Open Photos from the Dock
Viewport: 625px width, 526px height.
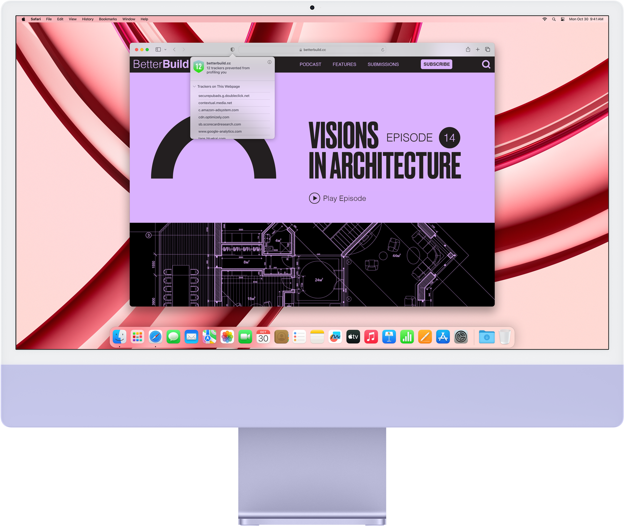228,337
